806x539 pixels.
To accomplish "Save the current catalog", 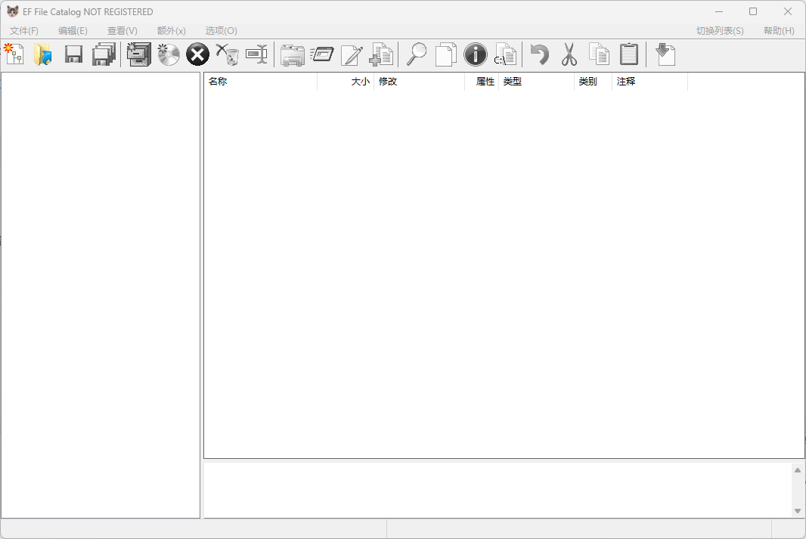I will pyautogui.click(x=73, y=54).
